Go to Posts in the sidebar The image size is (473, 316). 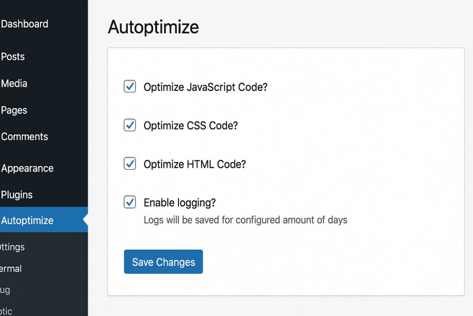[13, 57]
